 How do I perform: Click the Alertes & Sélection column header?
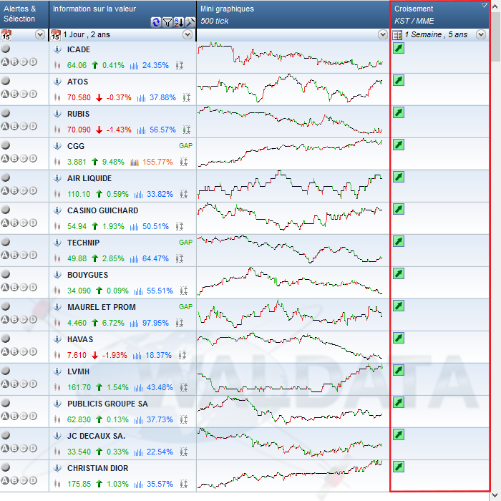(24, 14)
